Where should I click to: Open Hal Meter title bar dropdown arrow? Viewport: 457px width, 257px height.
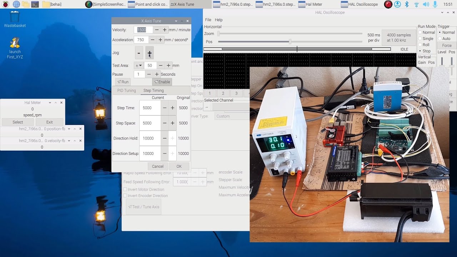pos(50,102)
